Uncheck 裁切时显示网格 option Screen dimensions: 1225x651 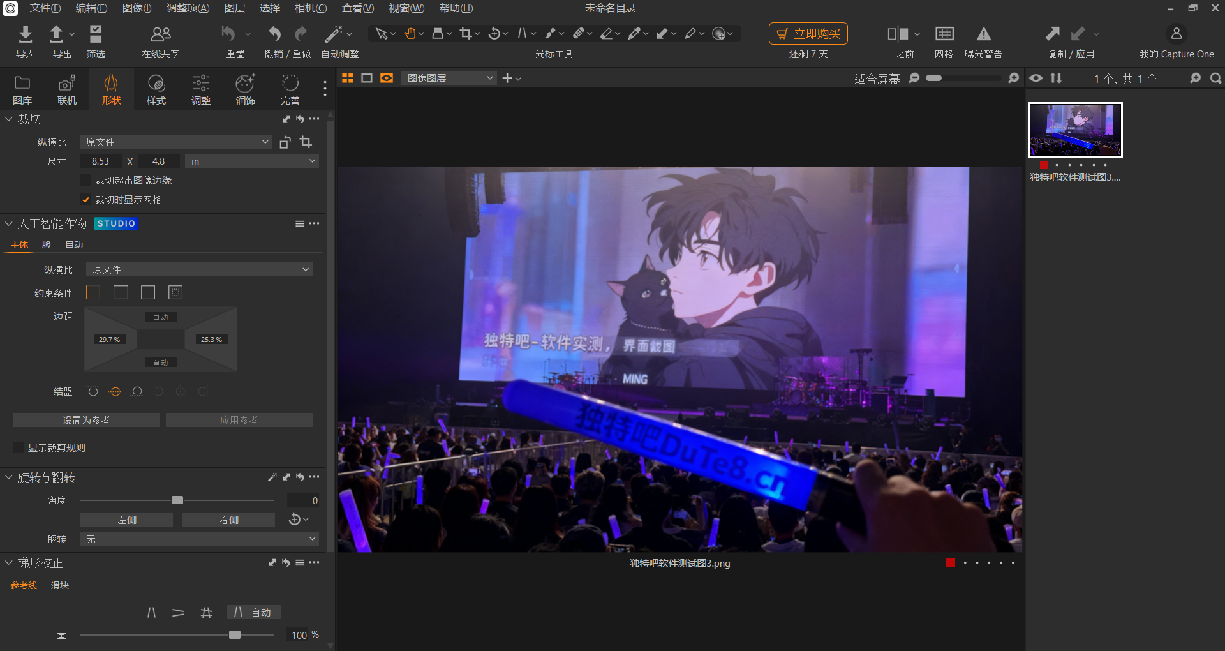point(86,199)
